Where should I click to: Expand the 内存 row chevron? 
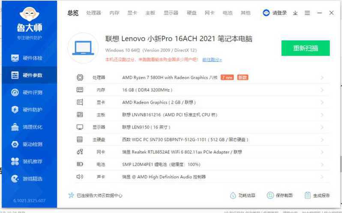pos(322,90)
